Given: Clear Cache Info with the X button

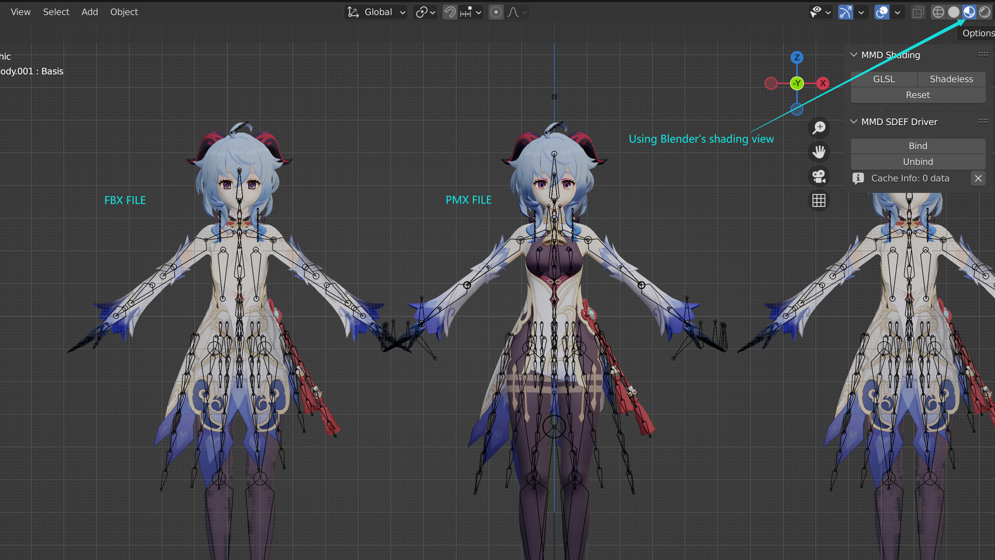Looking at the screenshot, I should click(x=978, y=178).
